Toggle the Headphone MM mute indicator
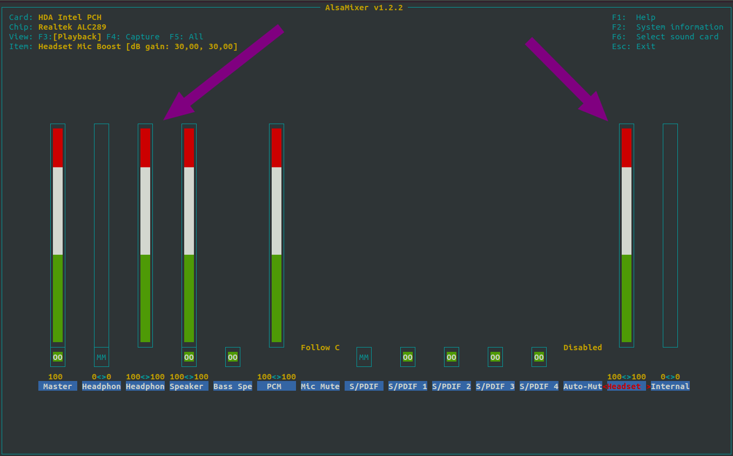The height and width of the screenshot is (456, 733). coord(101,357)
